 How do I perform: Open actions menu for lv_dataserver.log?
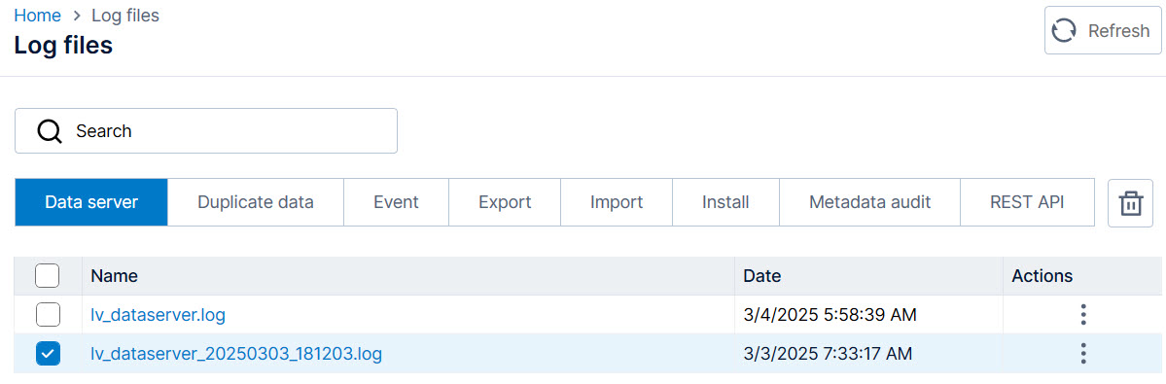coord(1083,315)
